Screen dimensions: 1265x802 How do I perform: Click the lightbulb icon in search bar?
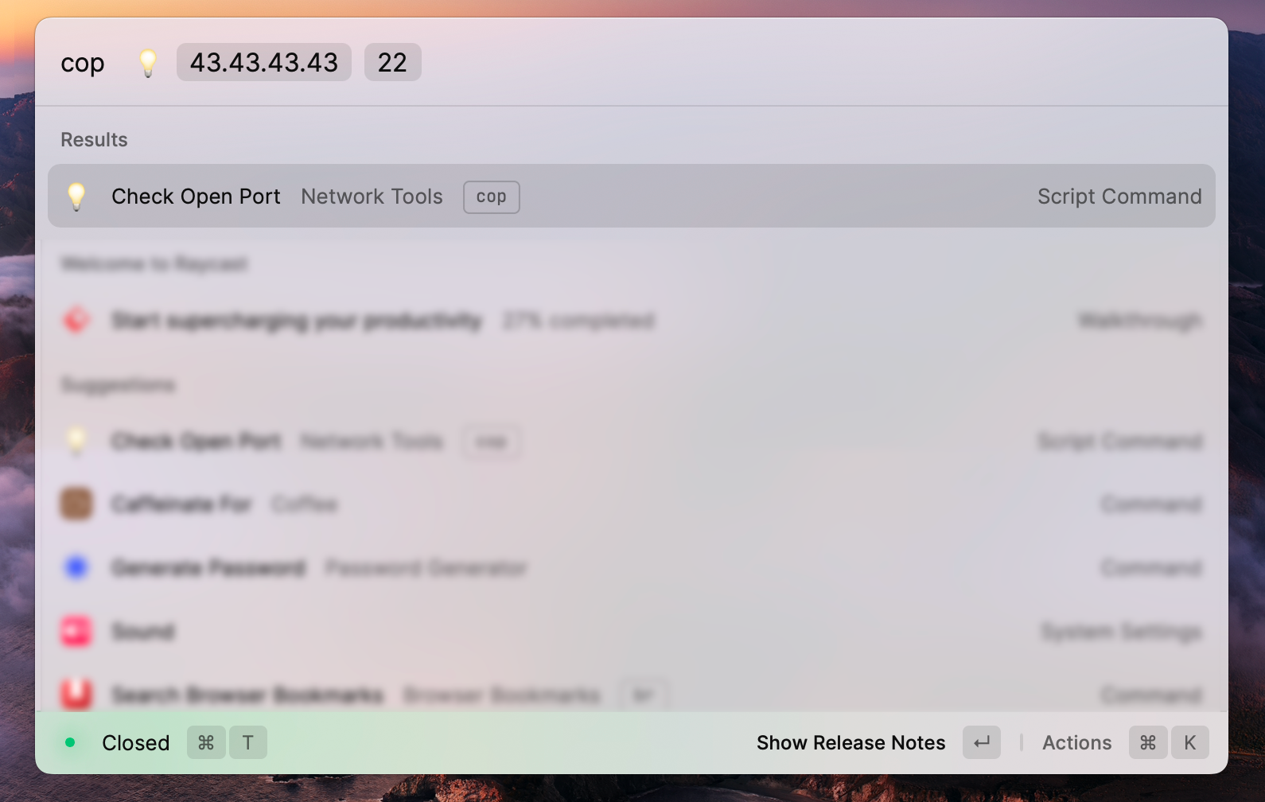(x=148, y=63)
